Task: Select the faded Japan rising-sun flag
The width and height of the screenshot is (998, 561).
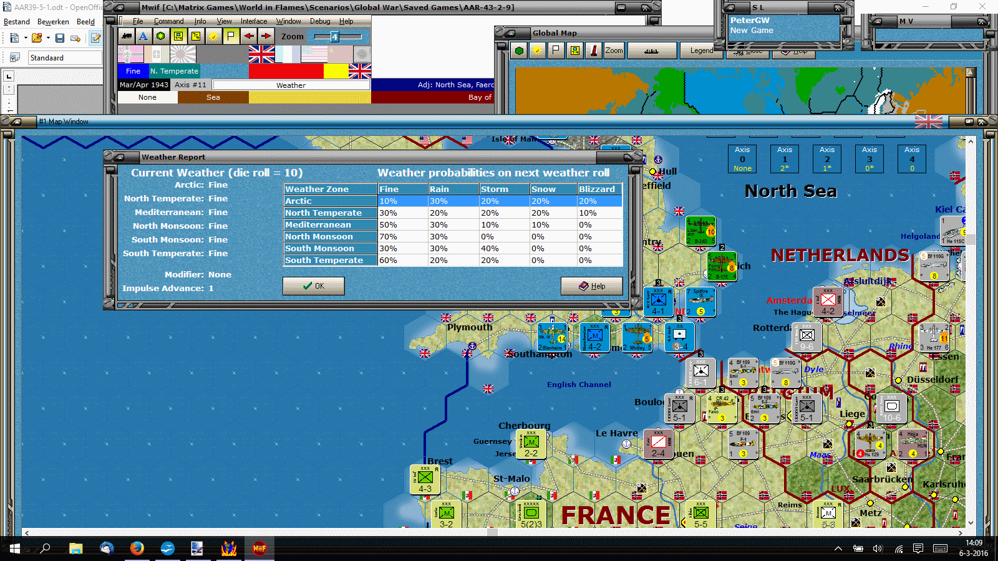Action: [x=183, y=54]
